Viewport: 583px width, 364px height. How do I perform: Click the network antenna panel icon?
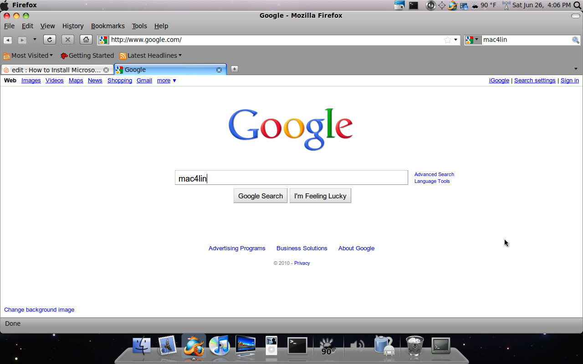pyautogui.click(x=506, y=5)
